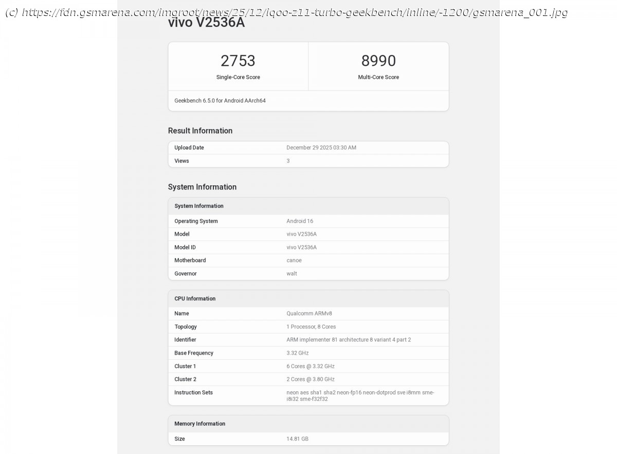Select the Model ID row label
The image size is (617, 454).
[185, 248]
